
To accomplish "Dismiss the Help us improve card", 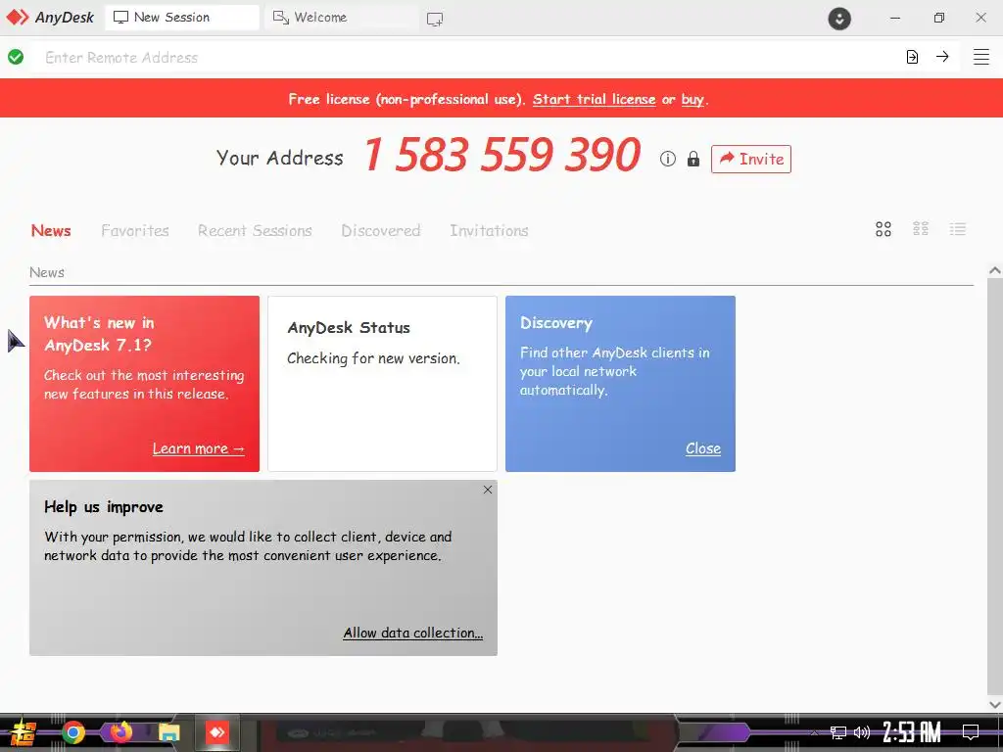I will (x=488, y=490).
